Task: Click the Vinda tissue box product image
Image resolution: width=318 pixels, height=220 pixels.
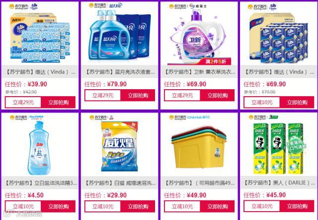Action: (x=40, y=38)
